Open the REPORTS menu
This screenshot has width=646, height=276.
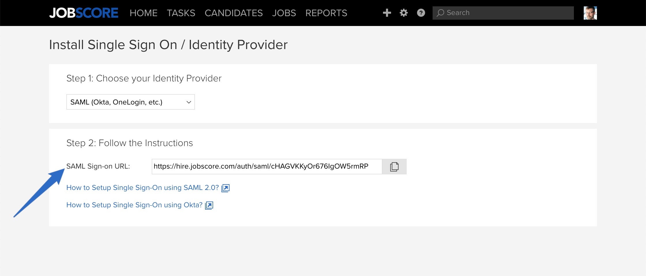click(x=326, y=13)
